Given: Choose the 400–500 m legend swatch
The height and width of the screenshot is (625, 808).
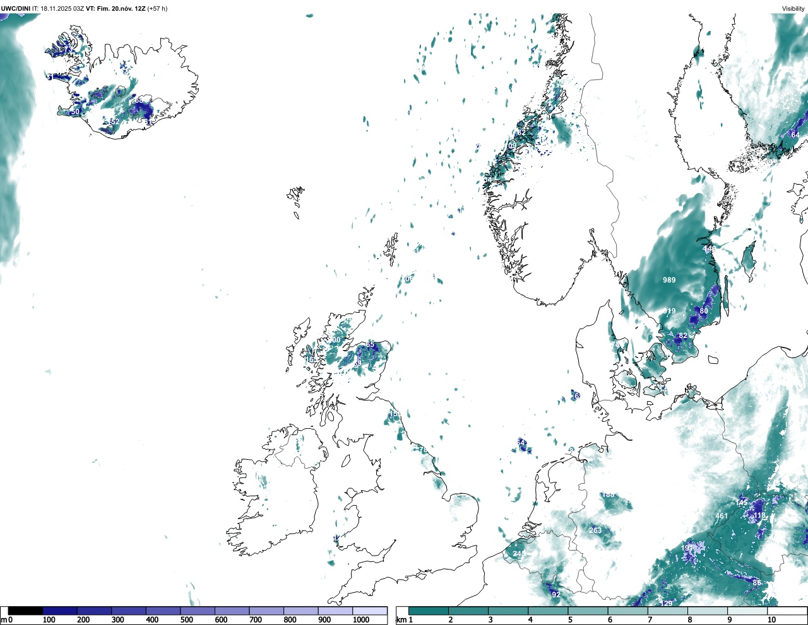Looking at the screenshot, I should (163, 610).
